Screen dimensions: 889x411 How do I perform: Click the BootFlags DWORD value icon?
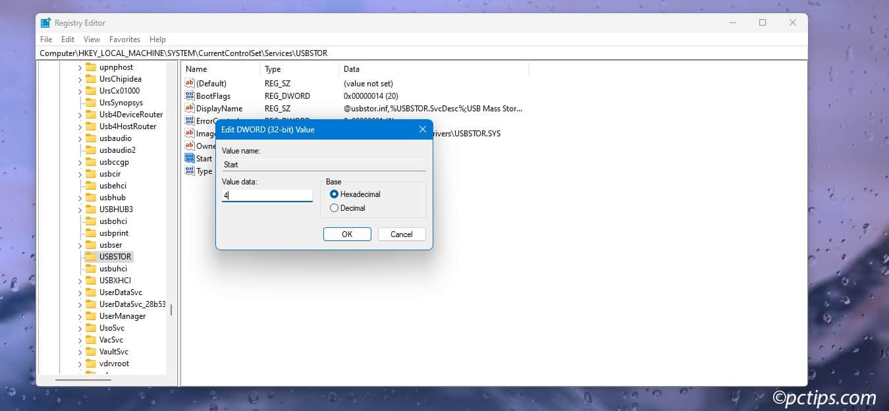(x=190, y=96)
